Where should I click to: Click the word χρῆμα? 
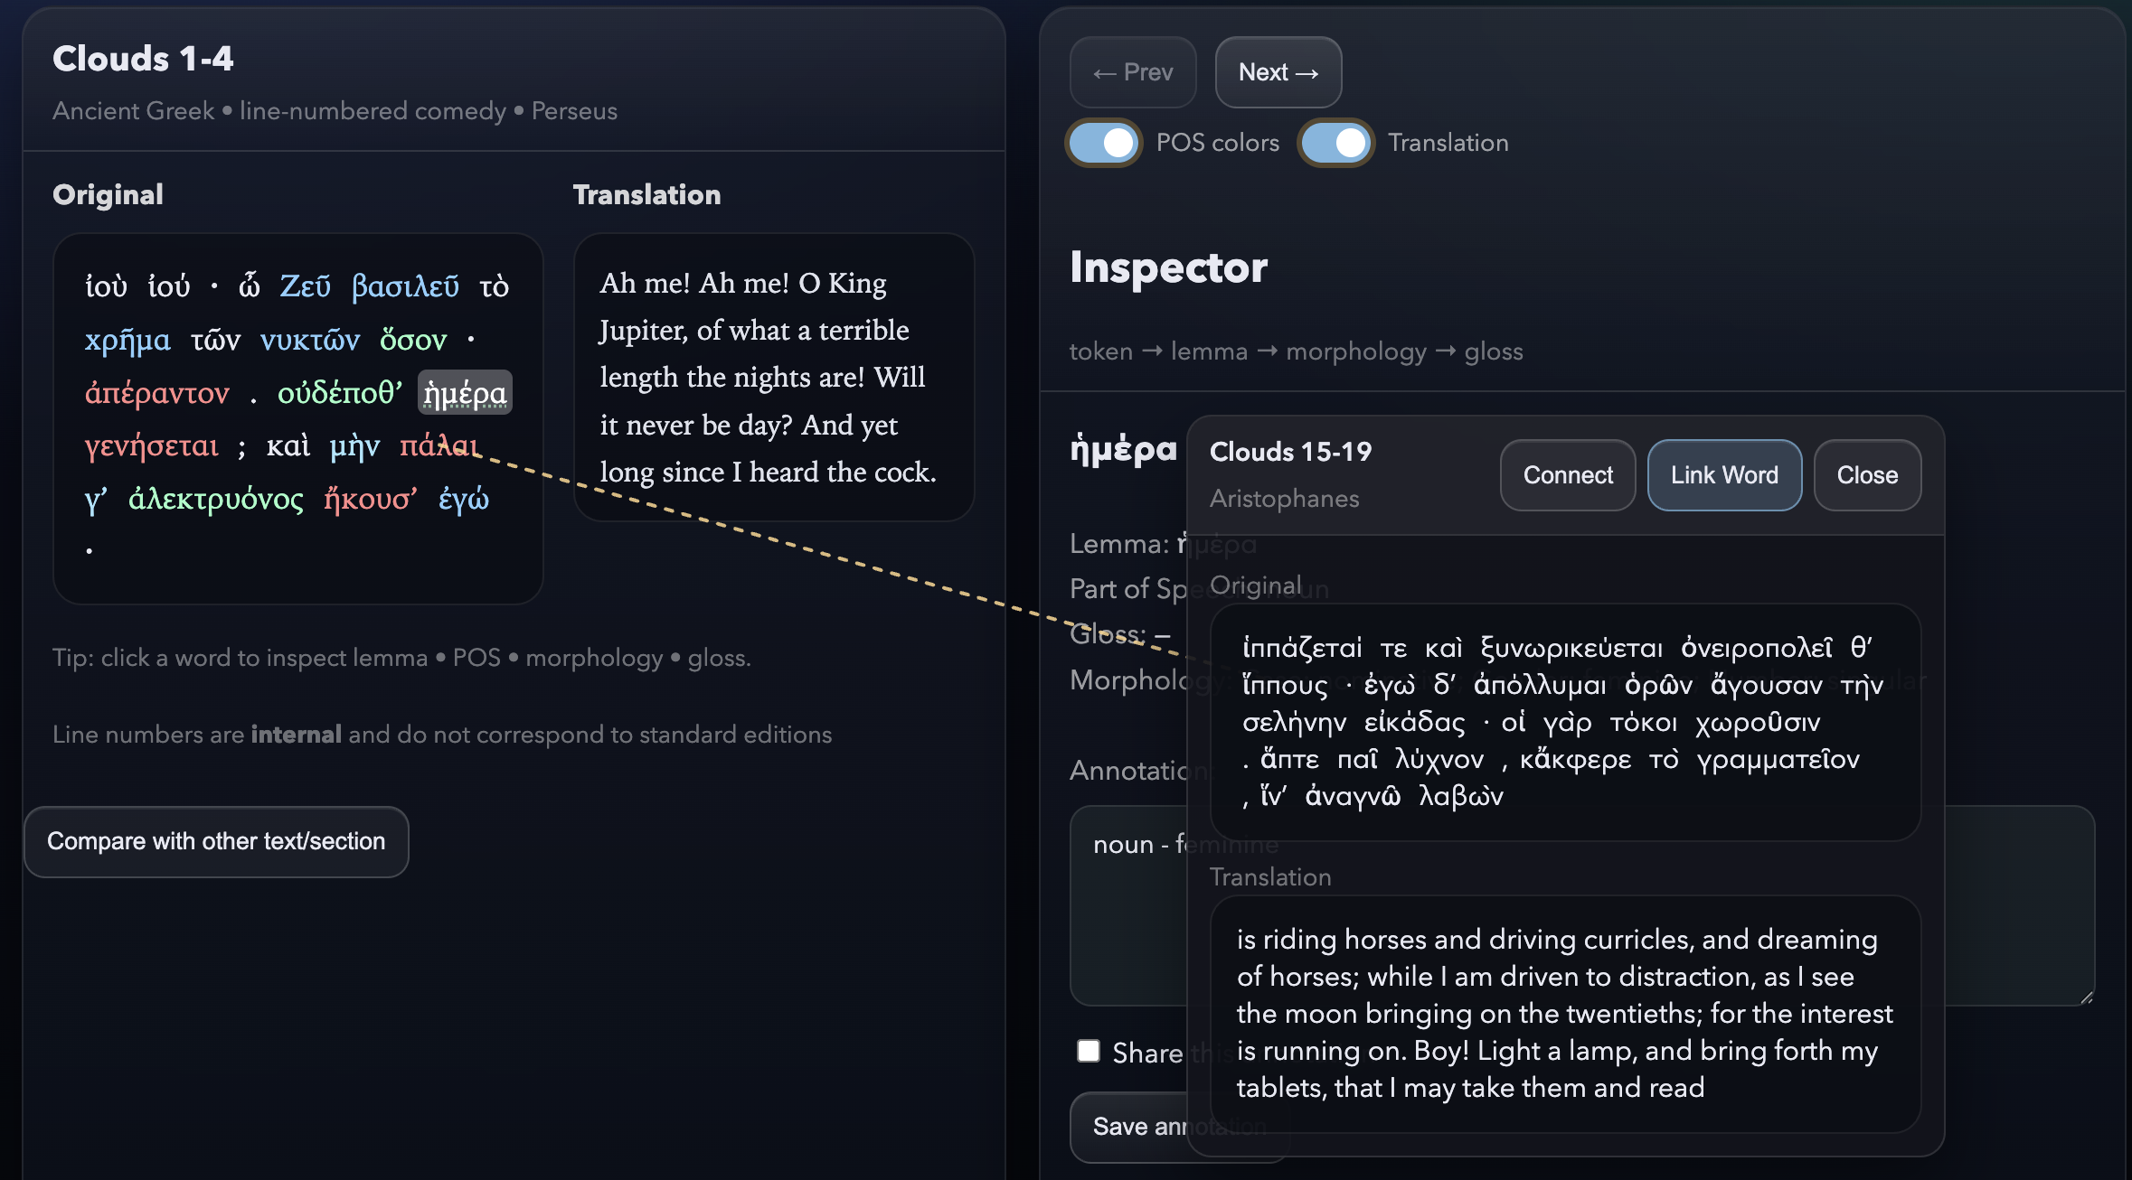(127, 340)
